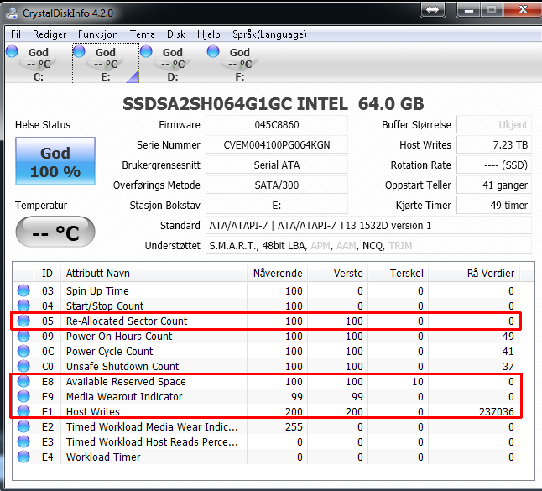Click the status orb for Spin Up Time
The image size is (542, 491).
pyautogui.click(x=23, y=290)
